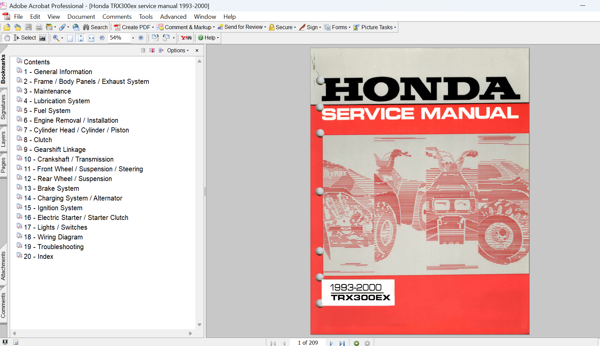This screenshot has width=600, height=346.
Task: Click the trash Delete bookmark icon
Action: pyautogui.click(x=143, y=50)
